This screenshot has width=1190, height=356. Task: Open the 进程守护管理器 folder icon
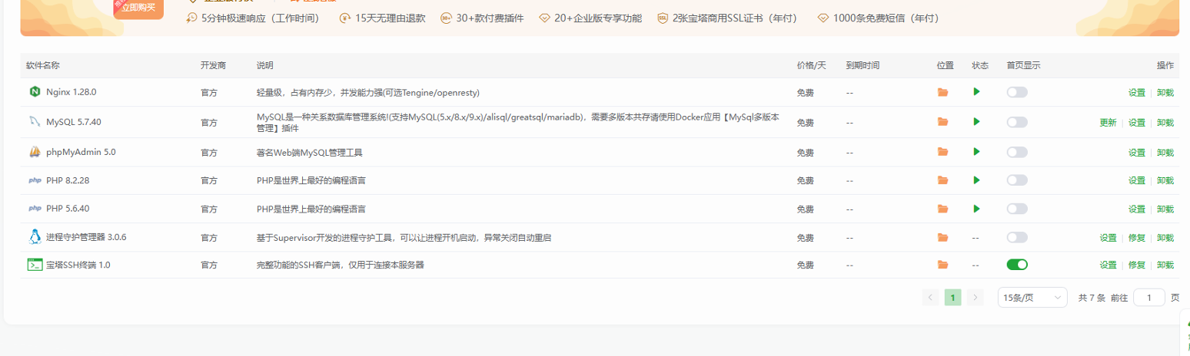(x=942, y=237)
